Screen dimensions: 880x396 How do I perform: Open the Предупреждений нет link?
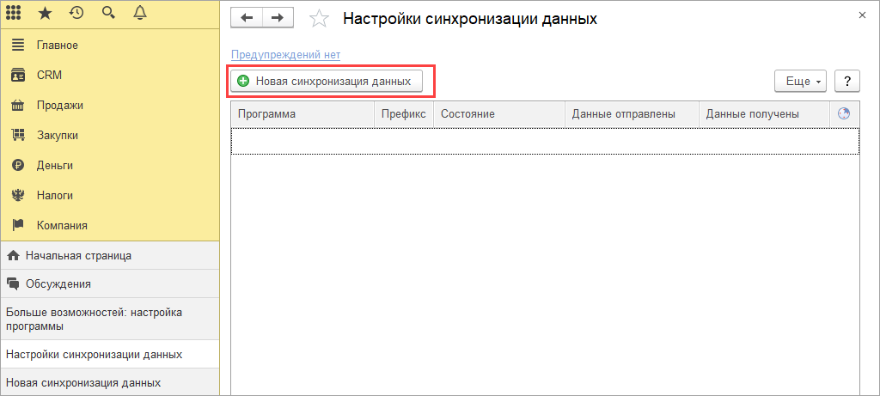coord(285,55)
